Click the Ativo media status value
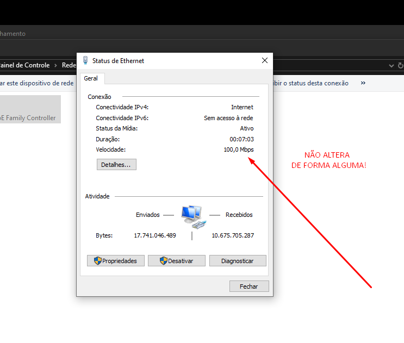The height and width of the screenshot is (343, 404). tap(247, 128)
